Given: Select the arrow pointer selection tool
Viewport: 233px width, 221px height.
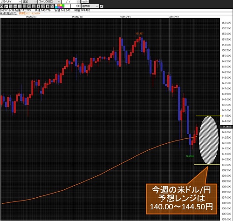Looking at the screenshot, I should [38, 6].
